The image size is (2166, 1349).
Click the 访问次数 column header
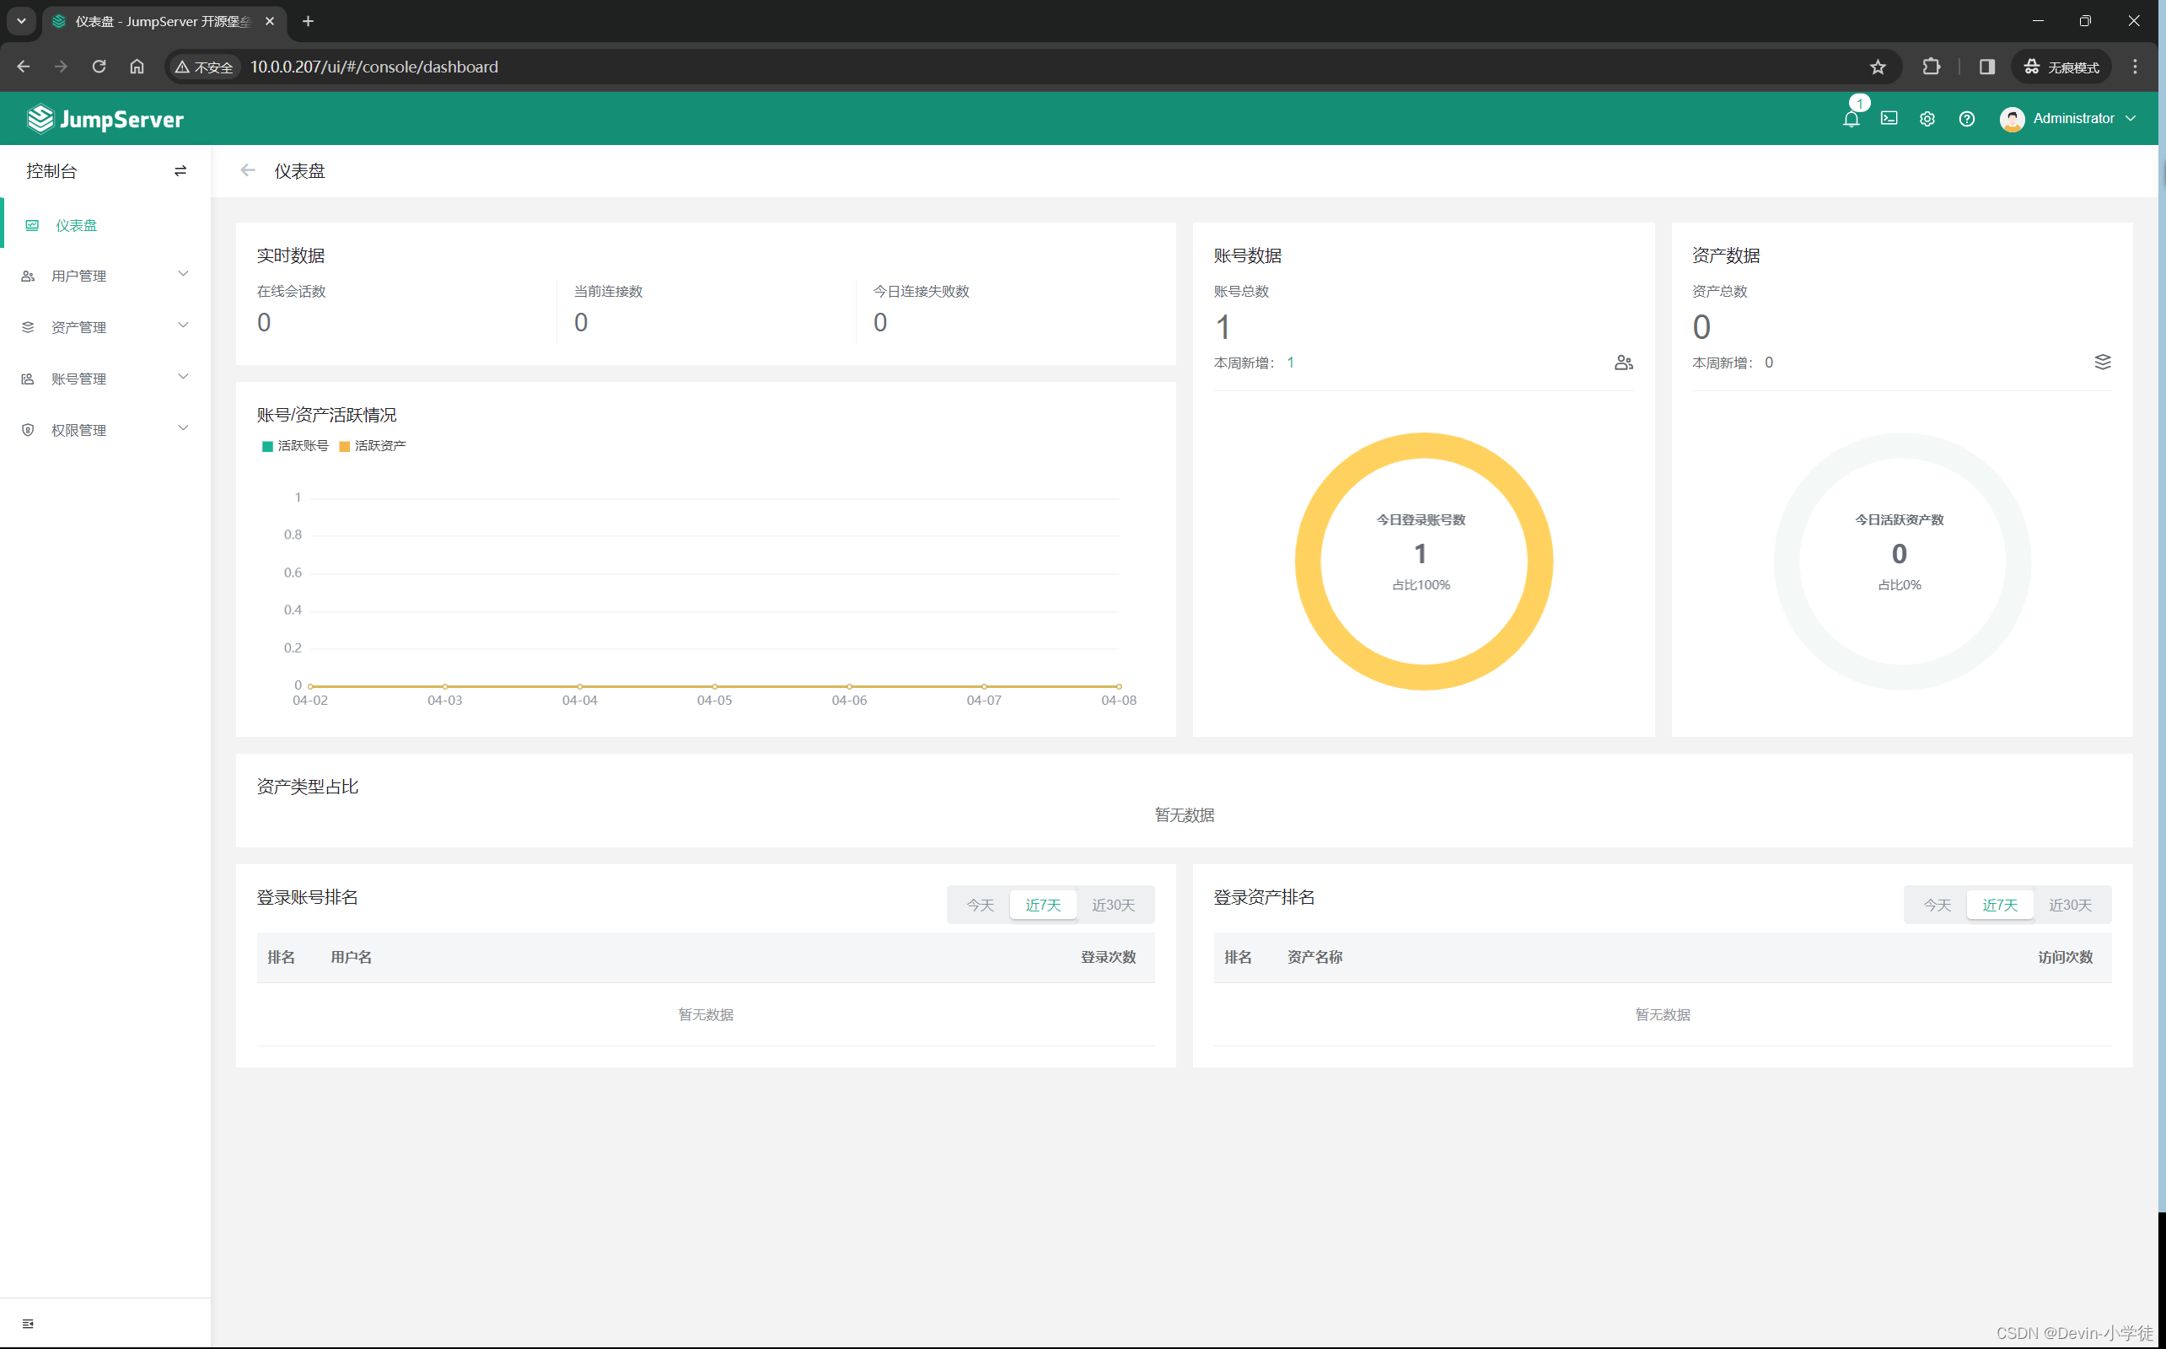2065,957
